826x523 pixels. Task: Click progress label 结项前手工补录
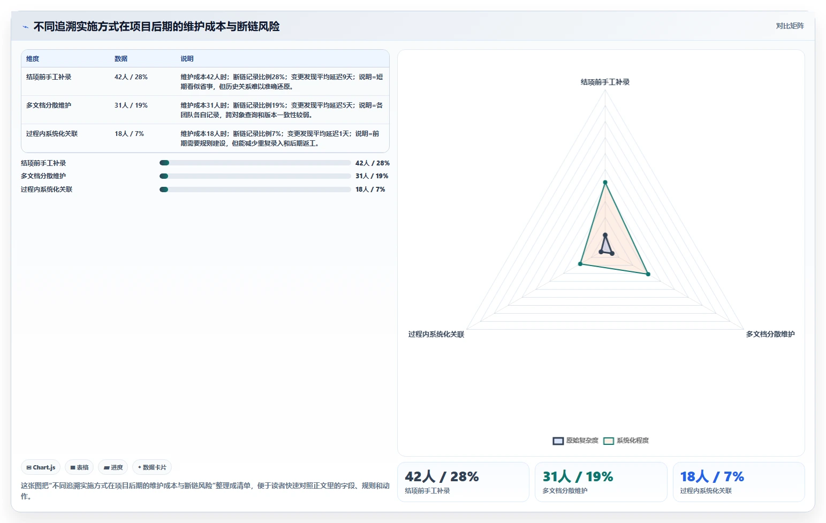pos(43,163)
